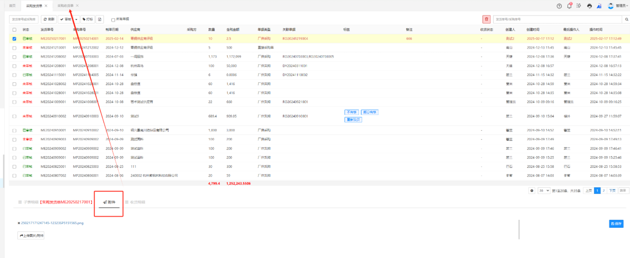Open table settings gear near pagination
The height and width of the screenshot is (258, 630).
click(532, 191)
